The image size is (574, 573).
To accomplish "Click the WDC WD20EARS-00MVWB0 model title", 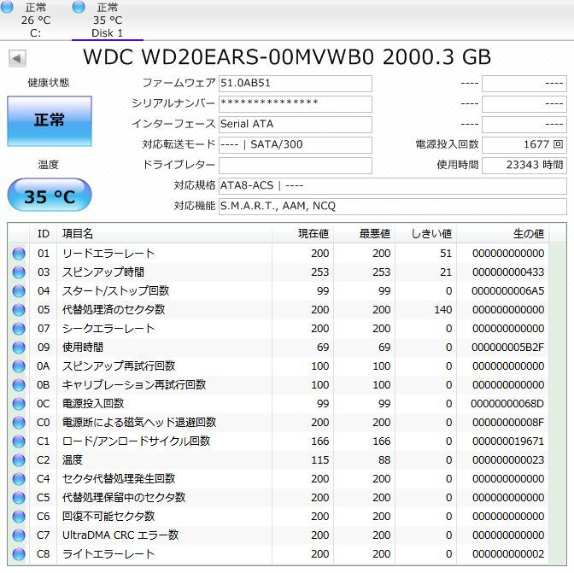I will pyautogui.click(x=287, y=57).
